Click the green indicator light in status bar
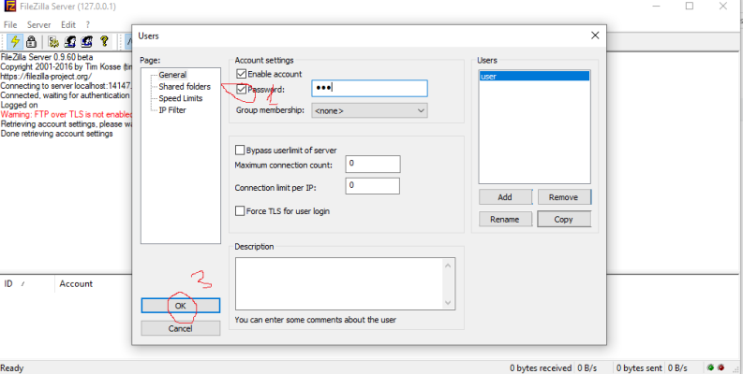The image size is (743, 374). 710,367
